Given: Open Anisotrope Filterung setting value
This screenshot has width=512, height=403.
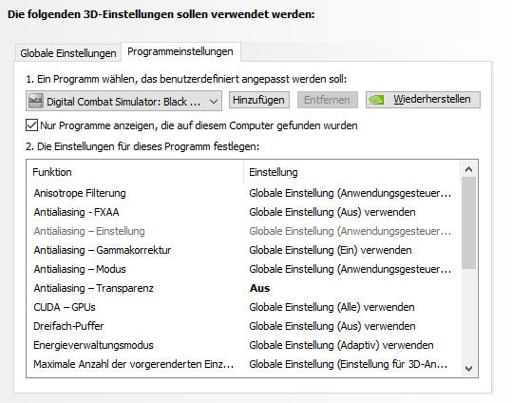Looking at the screenshot, I should point(350,193).
